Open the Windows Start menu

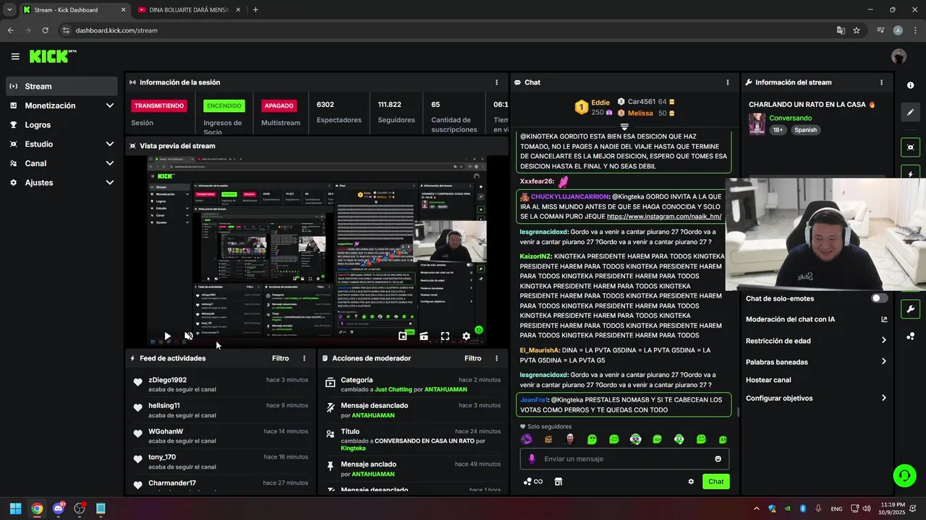pos(15,508)
